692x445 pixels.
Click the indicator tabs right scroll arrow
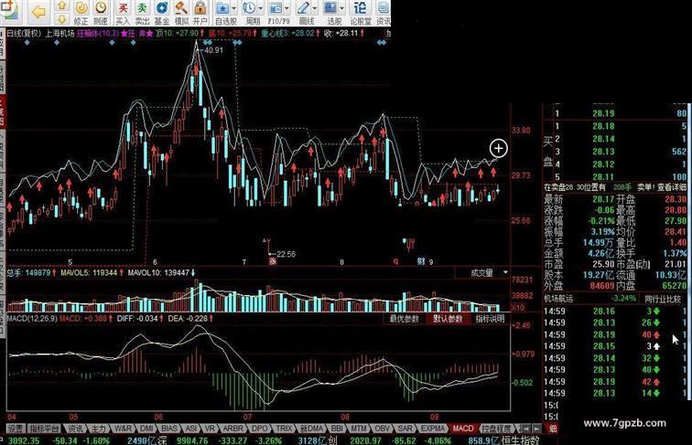(536, 429)
